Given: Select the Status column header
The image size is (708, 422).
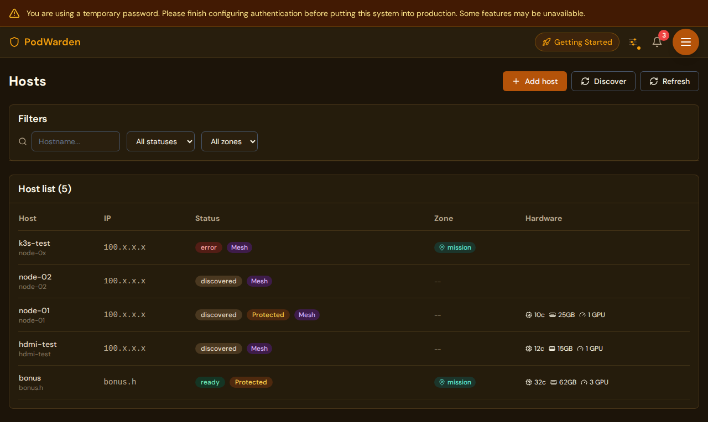Looking at the screenshot, I should click(207, 218).
